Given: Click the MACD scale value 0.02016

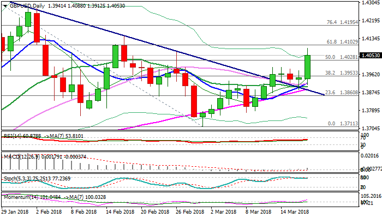Looking at the screenshot, I should [x=371, y=156].
